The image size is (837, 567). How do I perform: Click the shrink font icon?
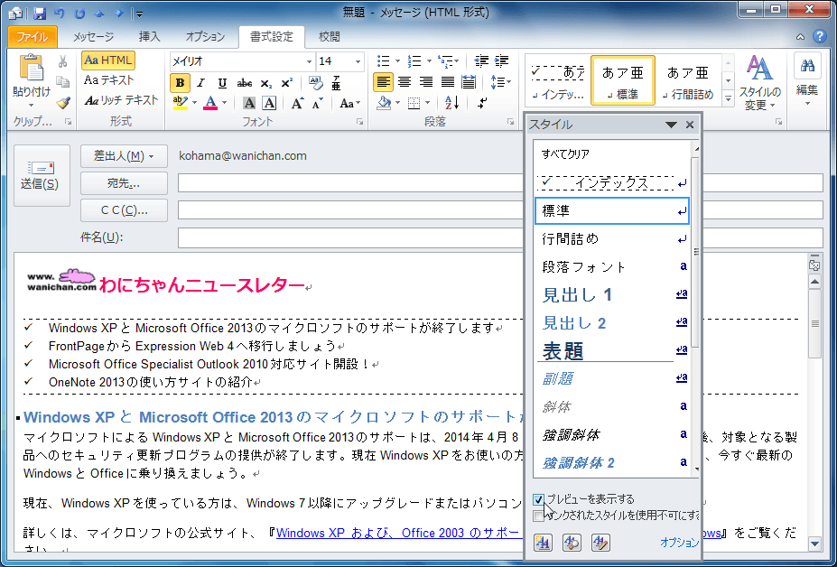click(x=318, y=103)
